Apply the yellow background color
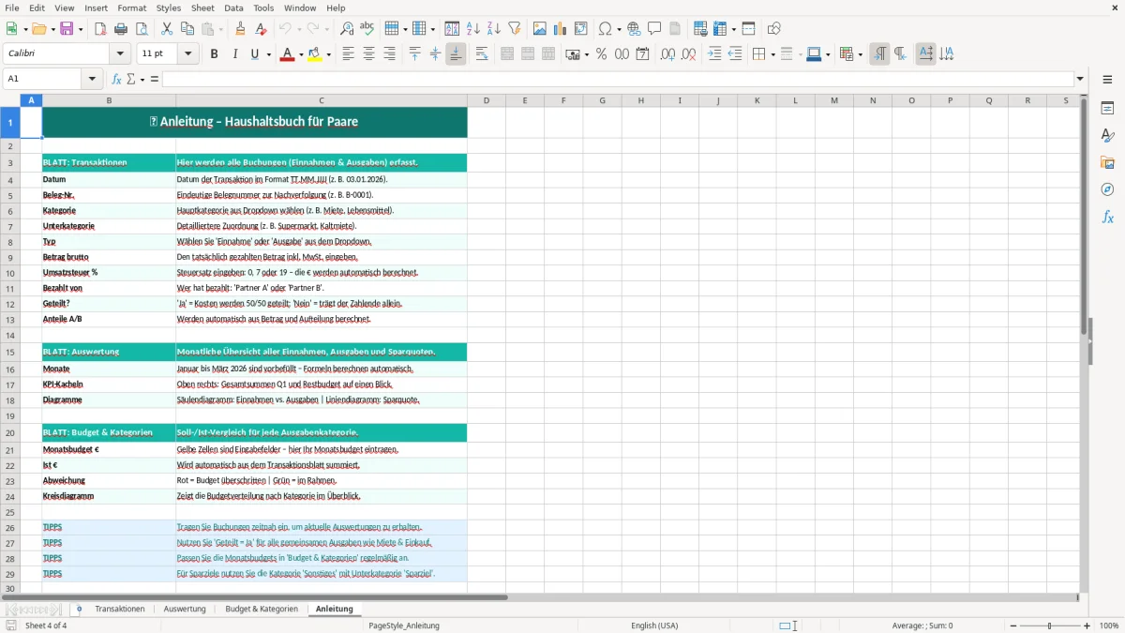This screenshot has height=633, width=1125. (315, 54)
